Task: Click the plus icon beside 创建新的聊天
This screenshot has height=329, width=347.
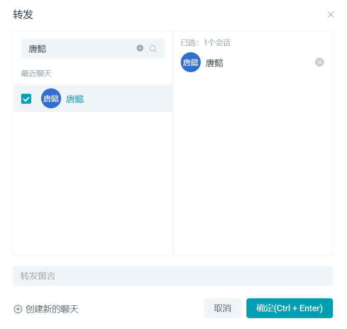Action: [x=18, y=309]
